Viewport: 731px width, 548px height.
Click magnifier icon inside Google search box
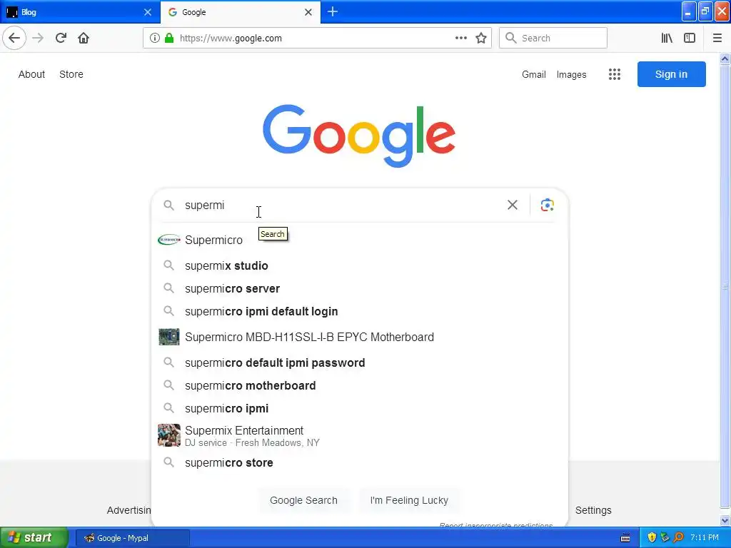click(168, 205)
